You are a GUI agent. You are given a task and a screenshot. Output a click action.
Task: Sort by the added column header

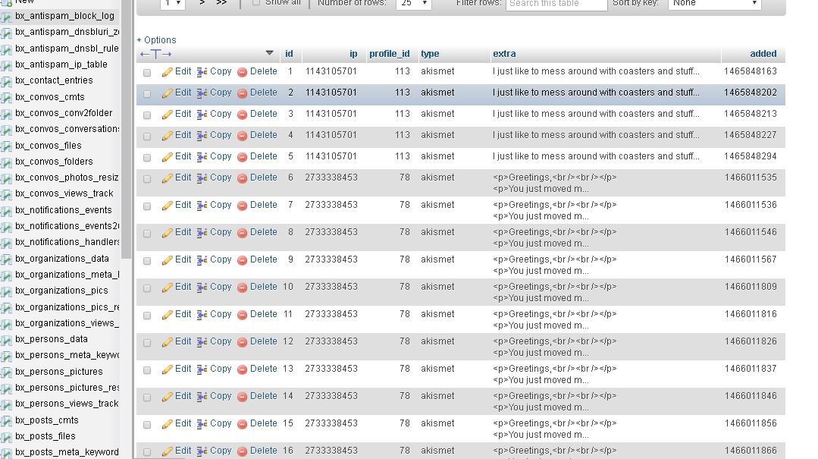[x=763, y=54]
